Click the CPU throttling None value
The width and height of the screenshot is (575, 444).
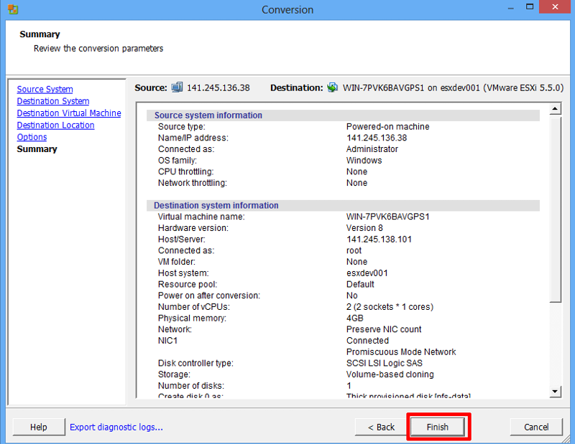[x=356, y=171]
